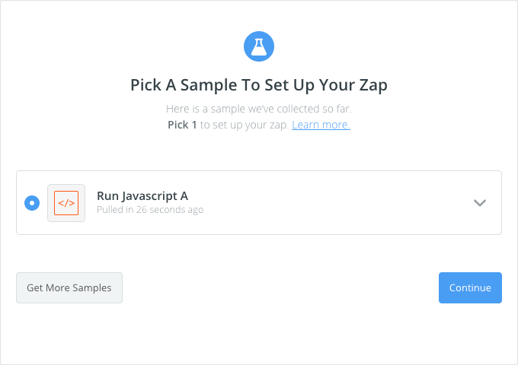Screen dimensions: 518x365
Task: Click the bold Pick 1 text
Action: (x=182, y=125)
